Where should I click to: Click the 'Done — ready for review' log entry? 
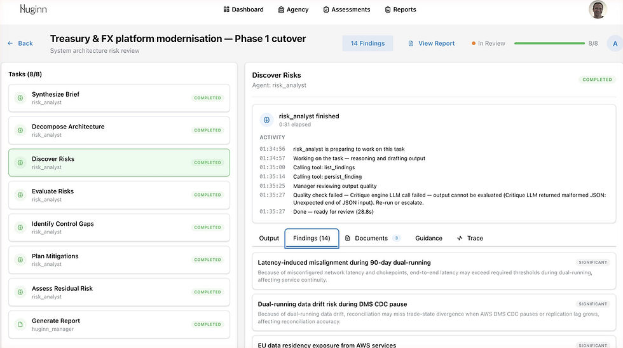pos(333,212)
